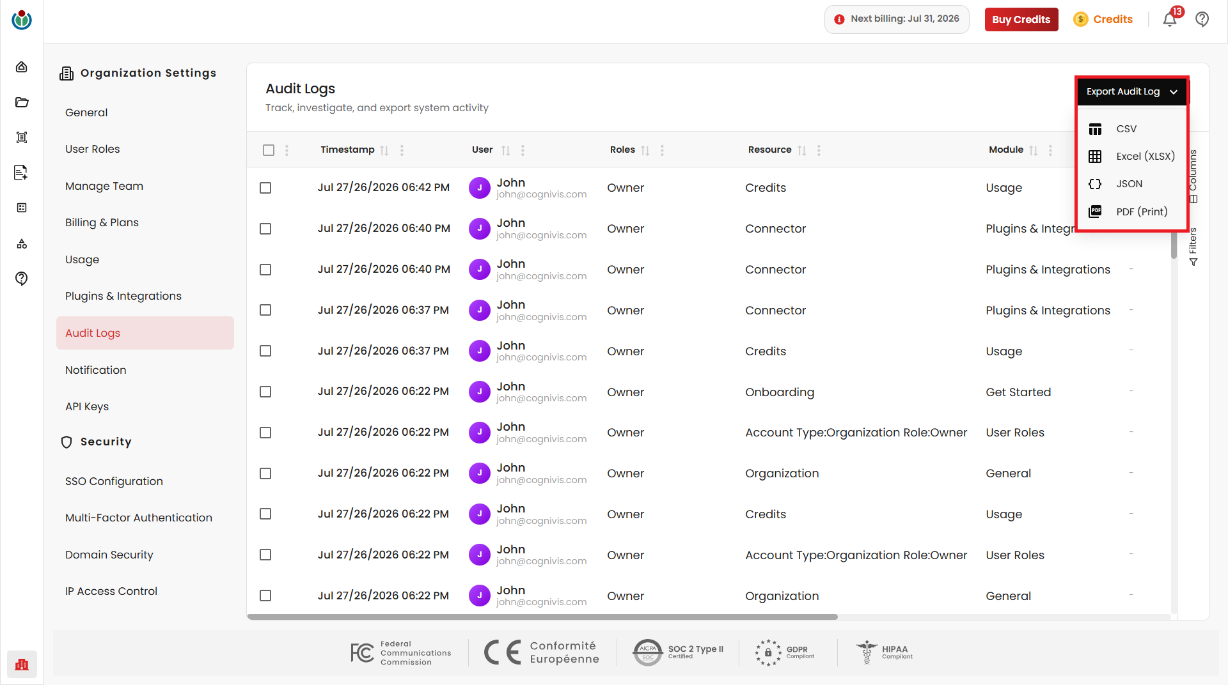This screenshot has width=1228, height=685.
Task: Click the list panel icon in sidebar
Action: pyautogui.click(x=22, y=208)
